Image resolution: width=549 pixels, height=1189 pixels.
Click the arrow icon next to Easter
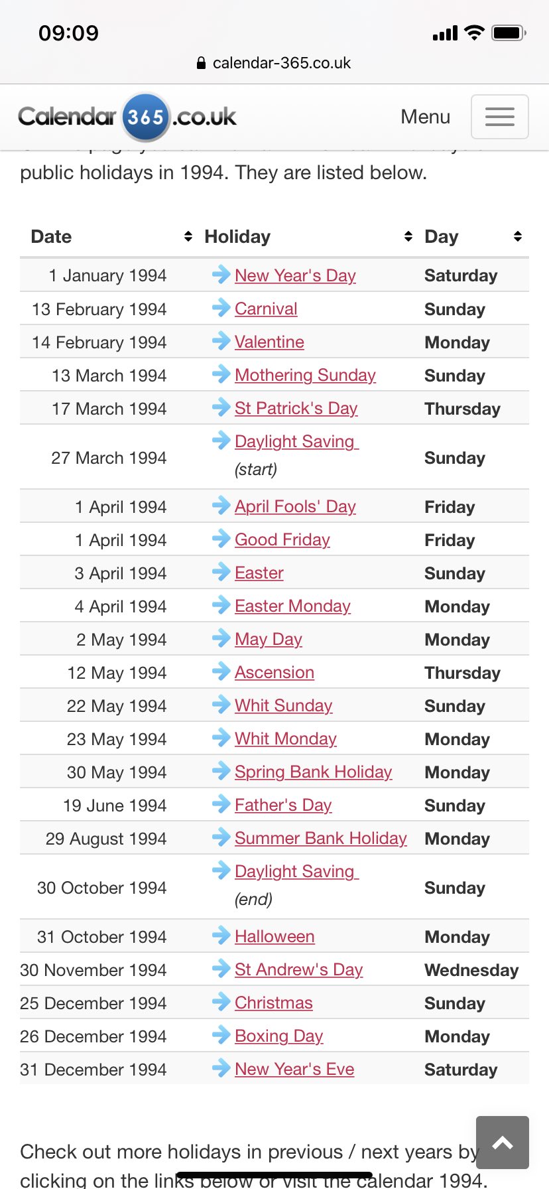tap(221, 571)
